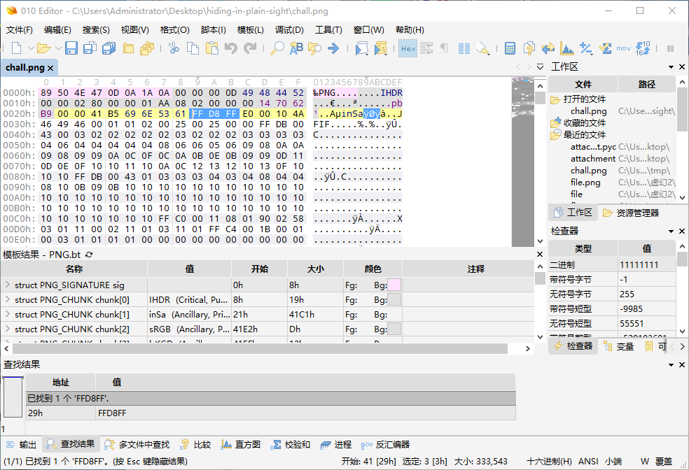The height and width of the screenshot is (470, 689).
Task: Click the Bg color swatch for PNG_SIGNATURE
Action: click(394, 285)
